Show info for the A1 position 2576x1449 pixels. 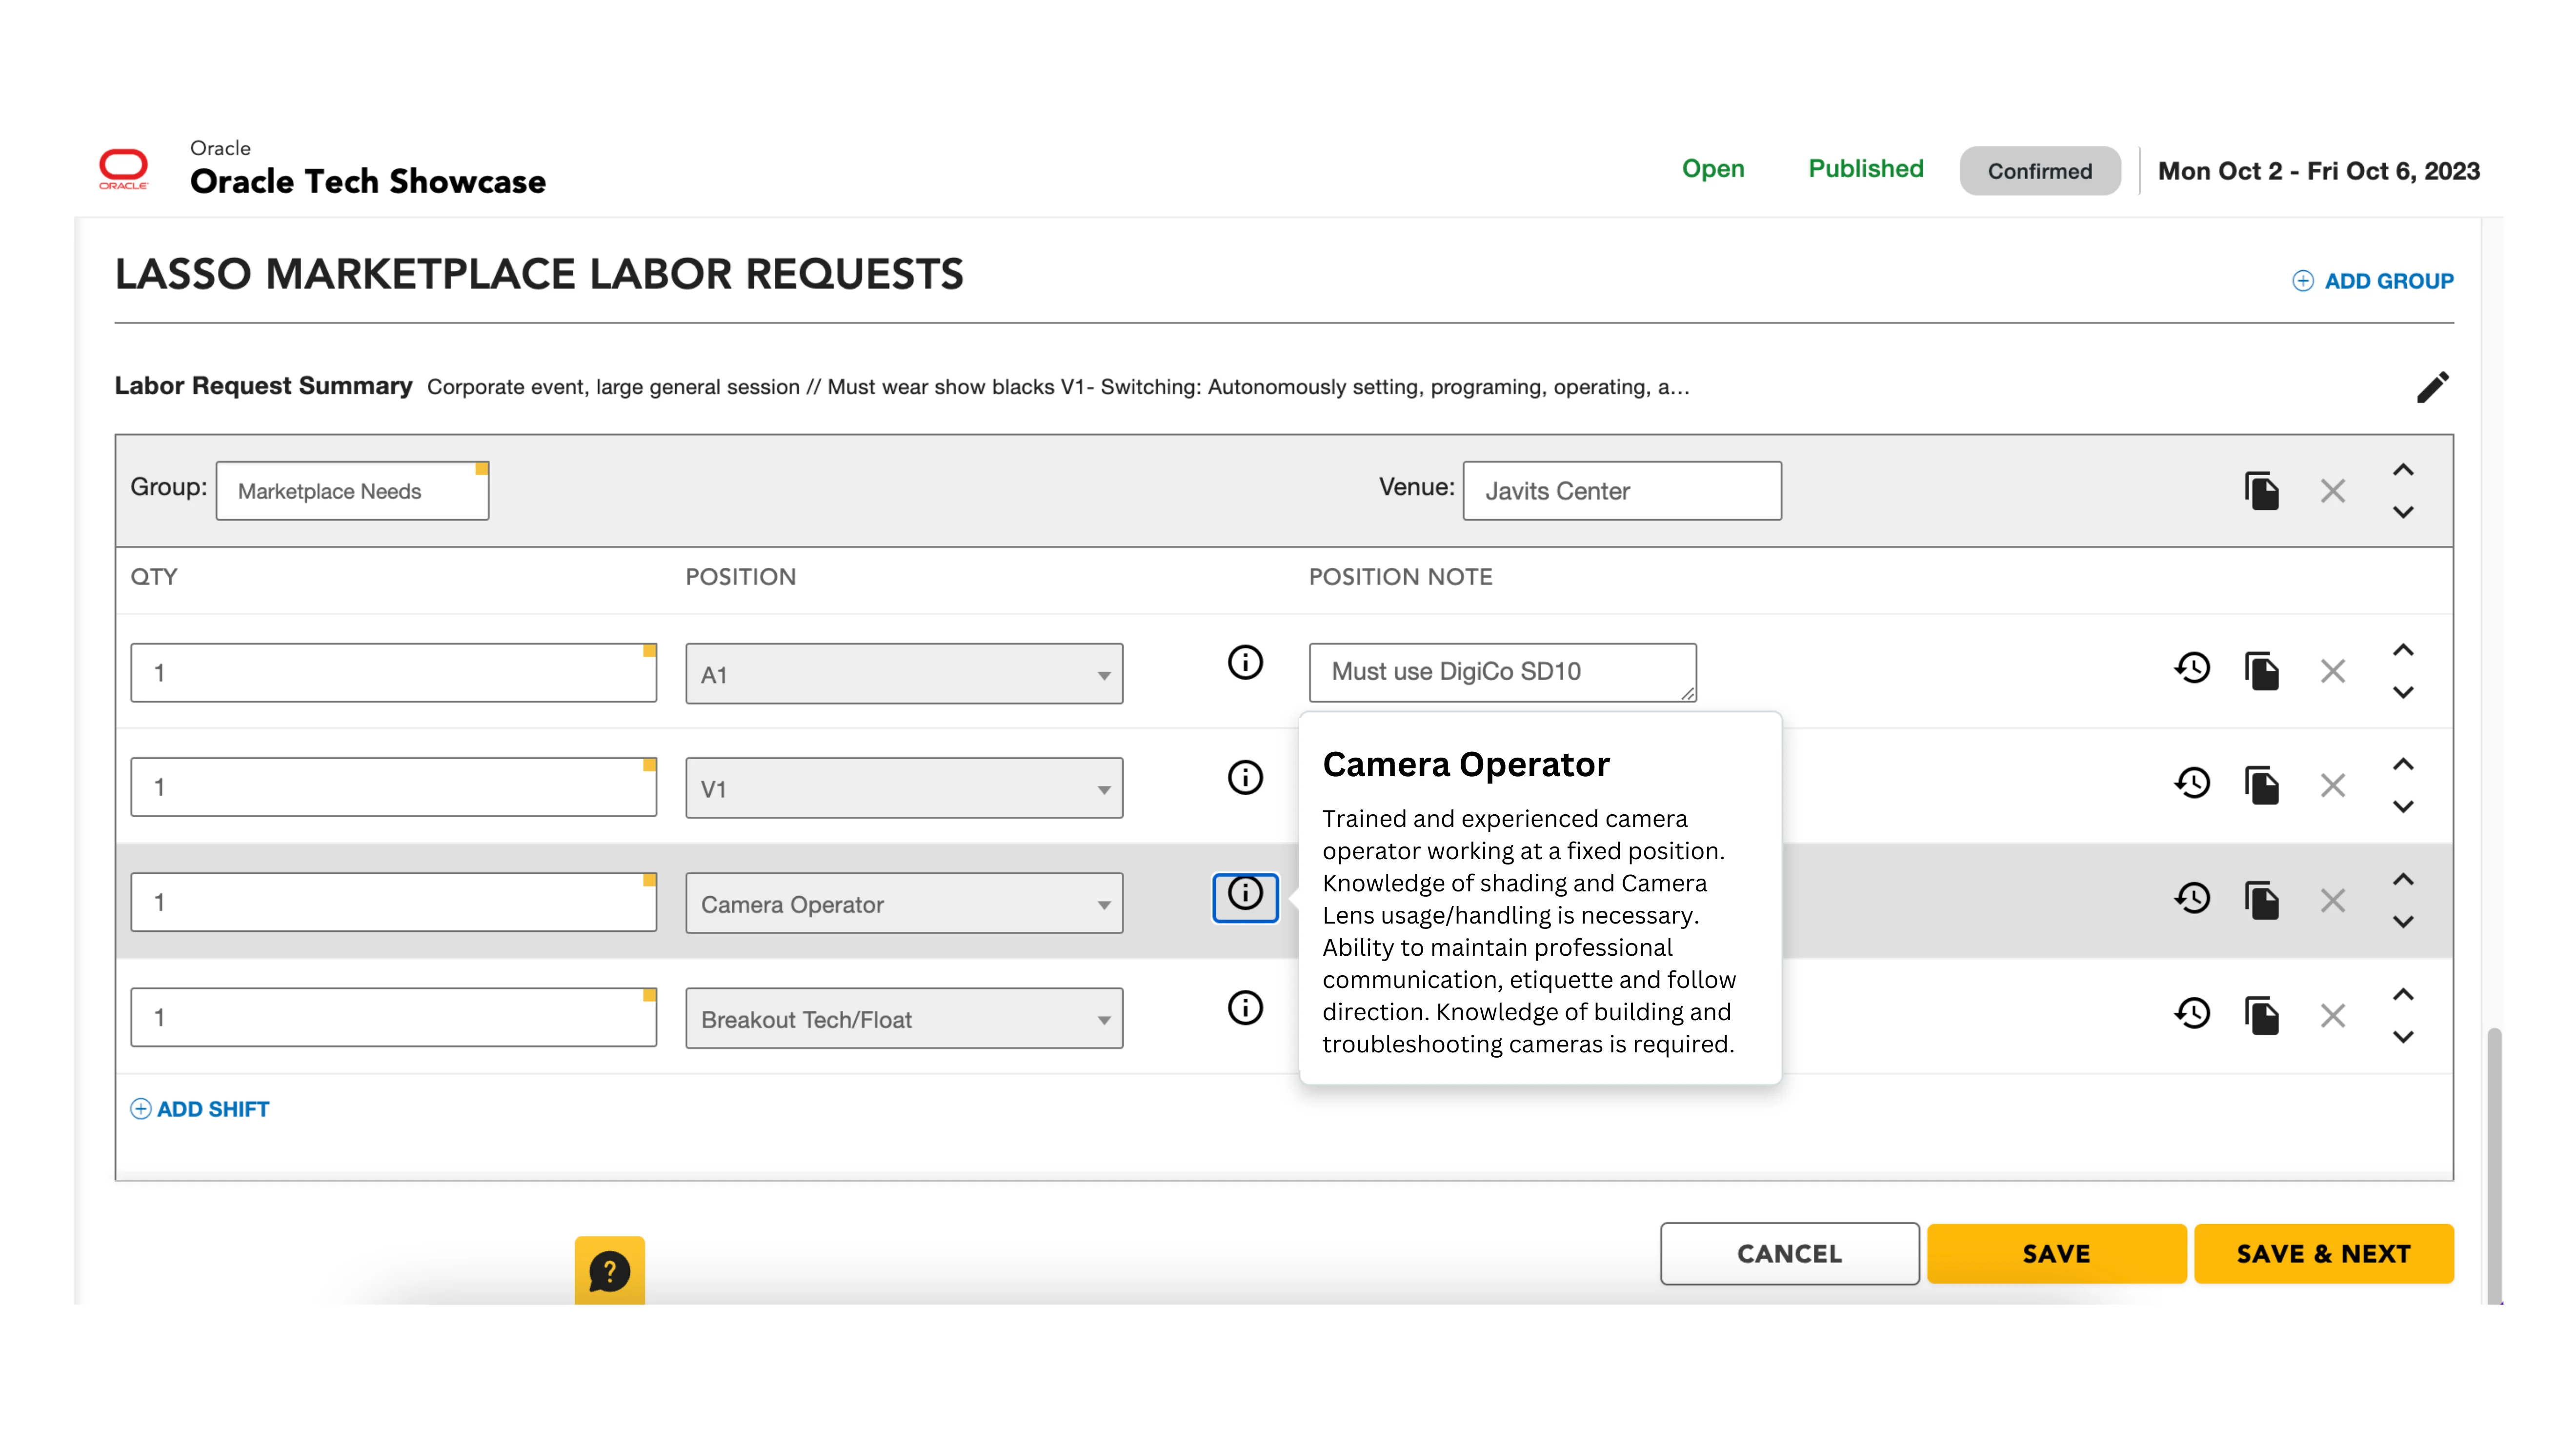[x=1245, y=662]
